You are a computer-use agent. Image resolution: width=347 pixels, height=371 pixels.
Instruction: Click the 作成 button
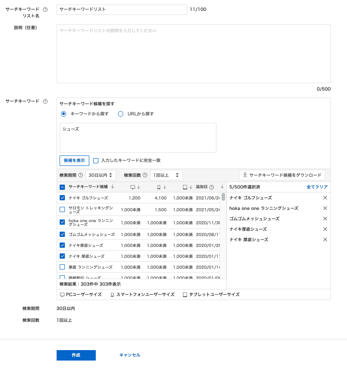(x=76, y=355)
